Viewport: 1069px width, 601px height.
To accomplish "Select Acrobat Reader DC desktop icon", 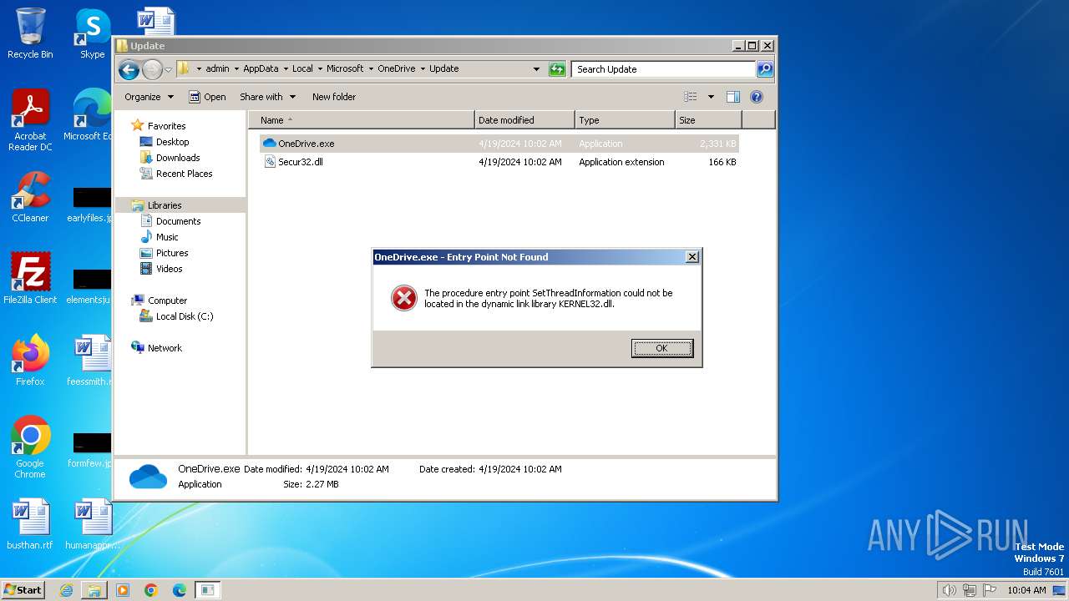I will (30, 120).
